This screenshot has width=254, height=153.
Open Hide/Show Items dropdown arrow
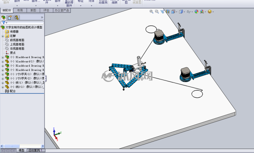point(192,12)
